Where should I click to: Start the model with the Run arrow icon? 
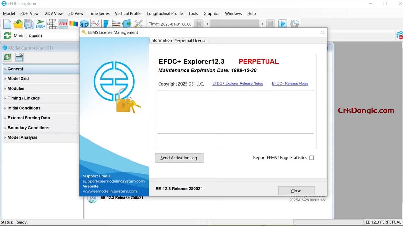283,23
